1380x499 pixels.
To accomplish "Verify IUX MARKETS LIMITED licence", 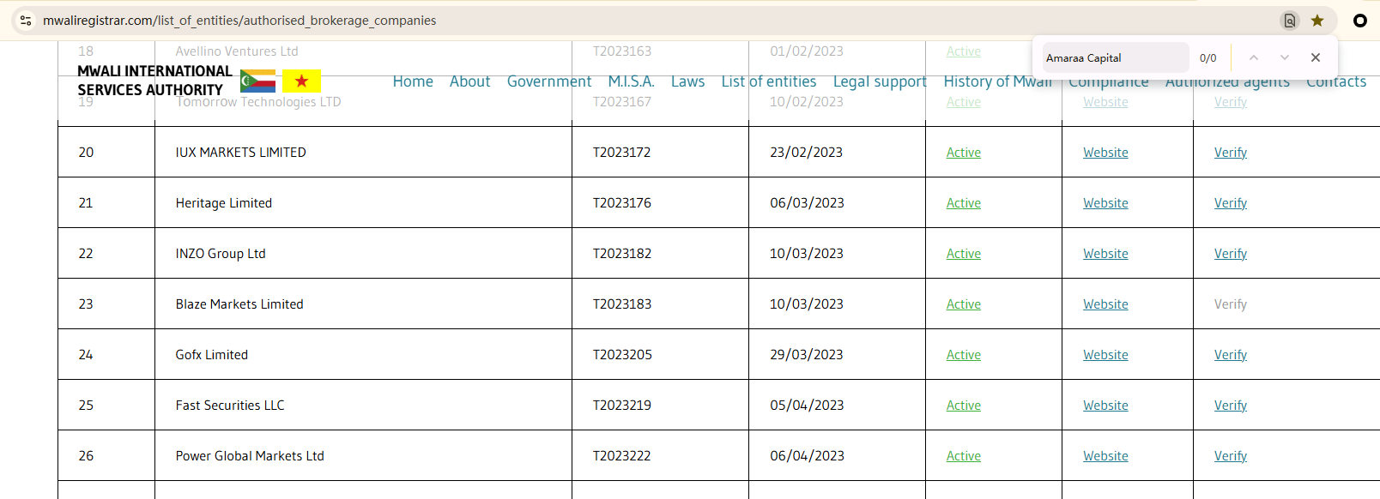I will click(x=1230, y=153).
